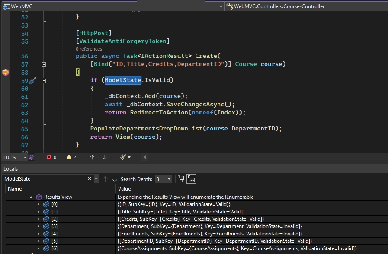The image size is (388, 254).
Task: Find next match in Locals search
Action: click(x=115, y=179)
